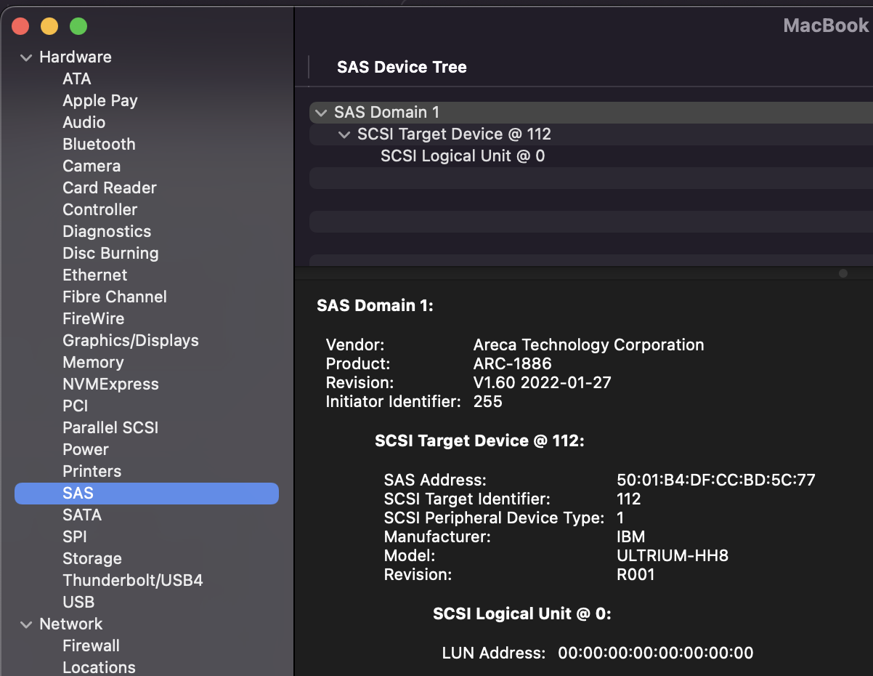Open Graphics/Displays section
Screen dimensions: 873x676
pos(131,340)
